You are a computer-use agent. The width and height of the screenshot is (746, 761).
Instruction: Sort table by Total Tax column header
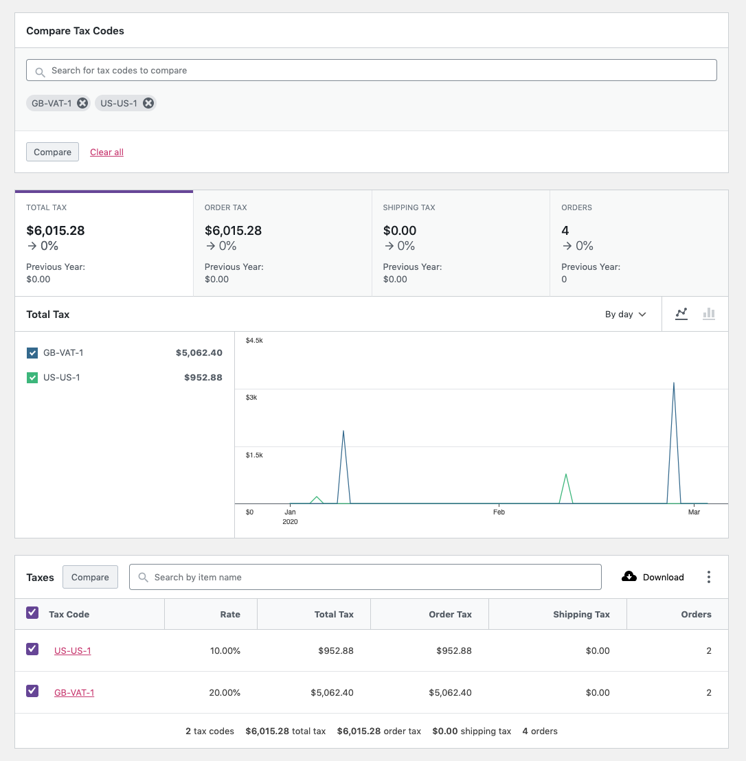pyautogui.click(x=334, y=615)
